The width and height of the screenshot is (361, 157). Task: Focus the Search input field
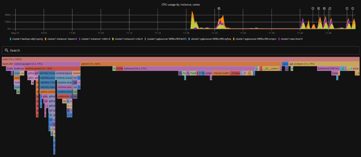coord(176,51)
